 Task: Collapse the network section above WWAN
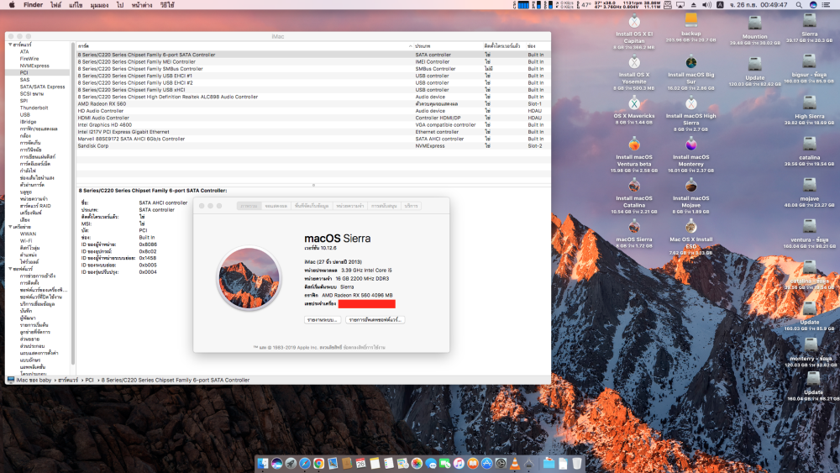(x=10, y=227)
